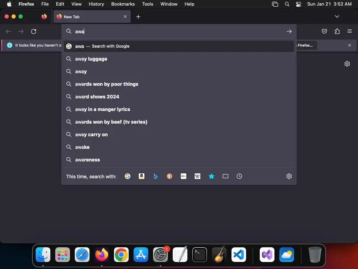Open GarageBand from the Dock
The height and width of the screenshot is (269, 358).
219,255
